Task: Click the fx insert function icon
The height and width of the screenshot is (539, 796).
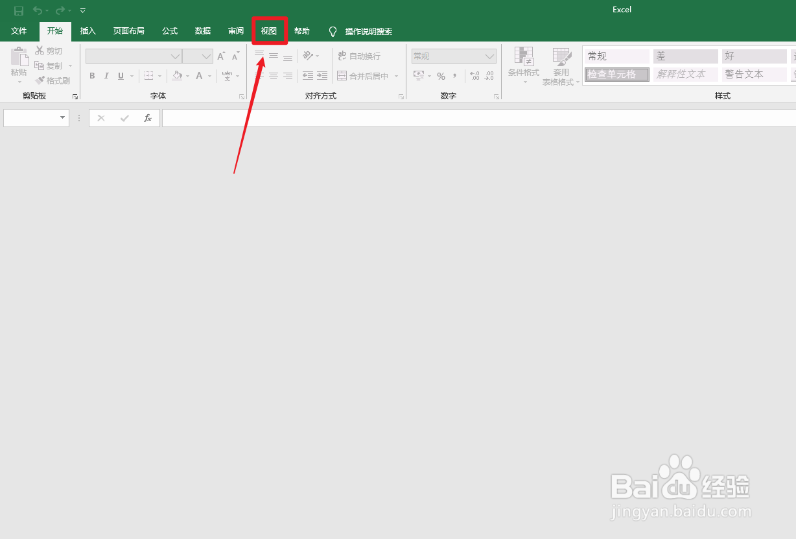Action: click(148, 118)
